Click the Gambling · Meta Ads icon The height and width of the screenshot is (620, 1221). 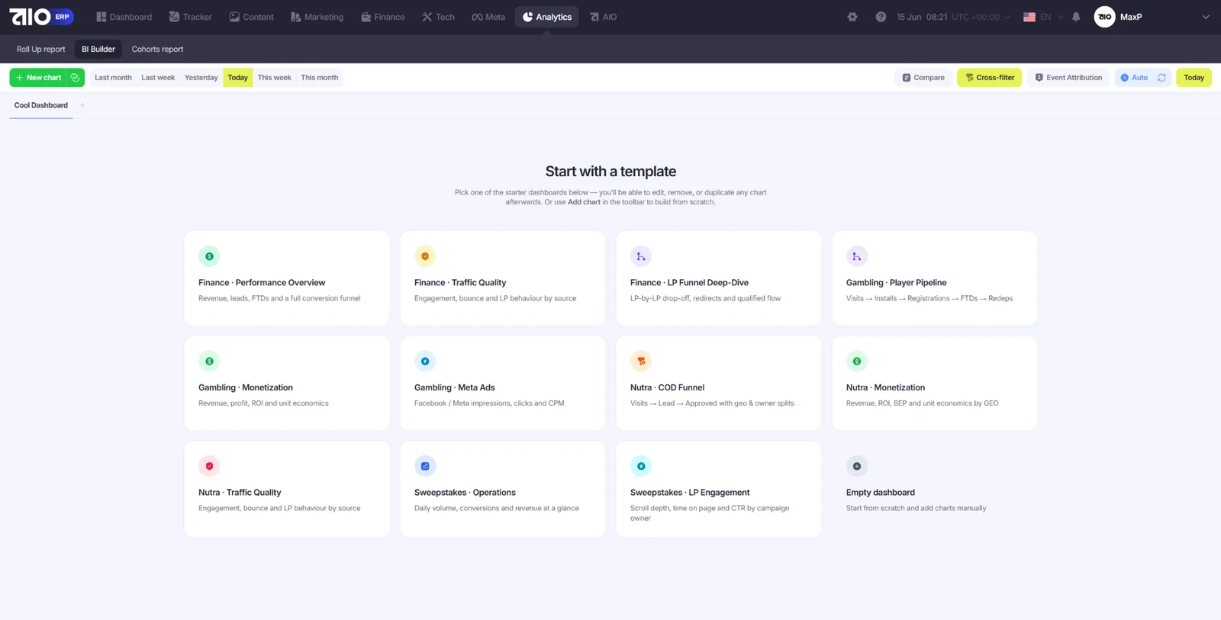[425, 361]
